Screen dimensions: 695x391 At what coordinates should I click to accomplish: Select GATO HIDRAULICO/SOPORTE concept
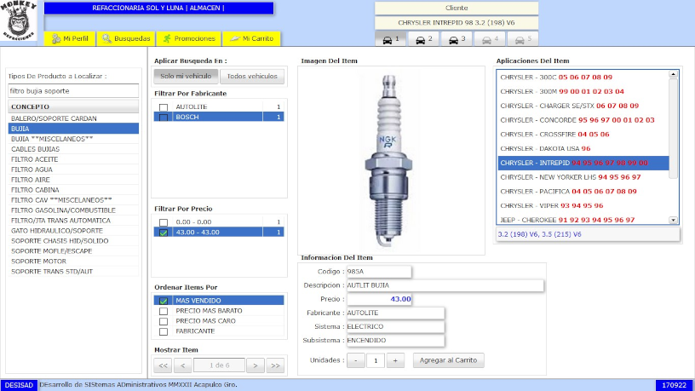[73, 231]
